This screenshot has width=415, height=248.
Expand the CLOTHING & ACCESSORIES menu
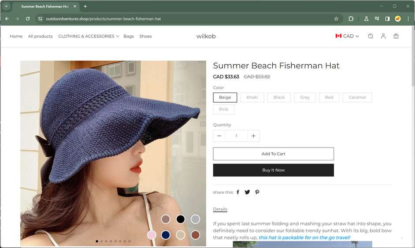[x=89, y=36]
